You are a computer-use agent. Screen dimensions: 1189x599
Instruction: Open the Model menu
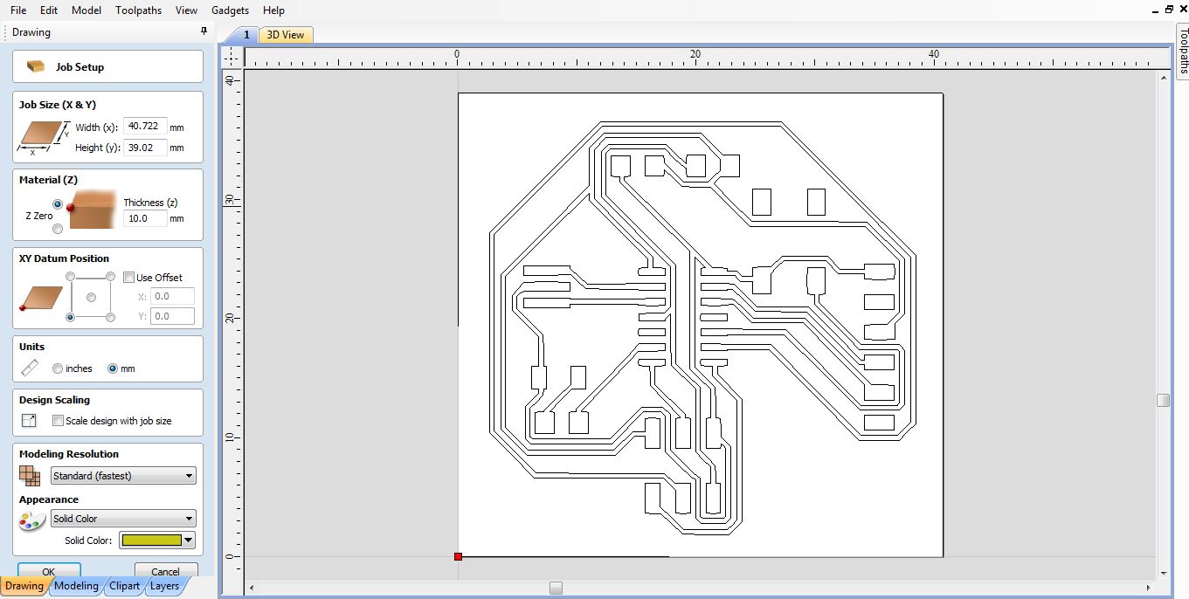pyautogui.click(x=86, y=10)
